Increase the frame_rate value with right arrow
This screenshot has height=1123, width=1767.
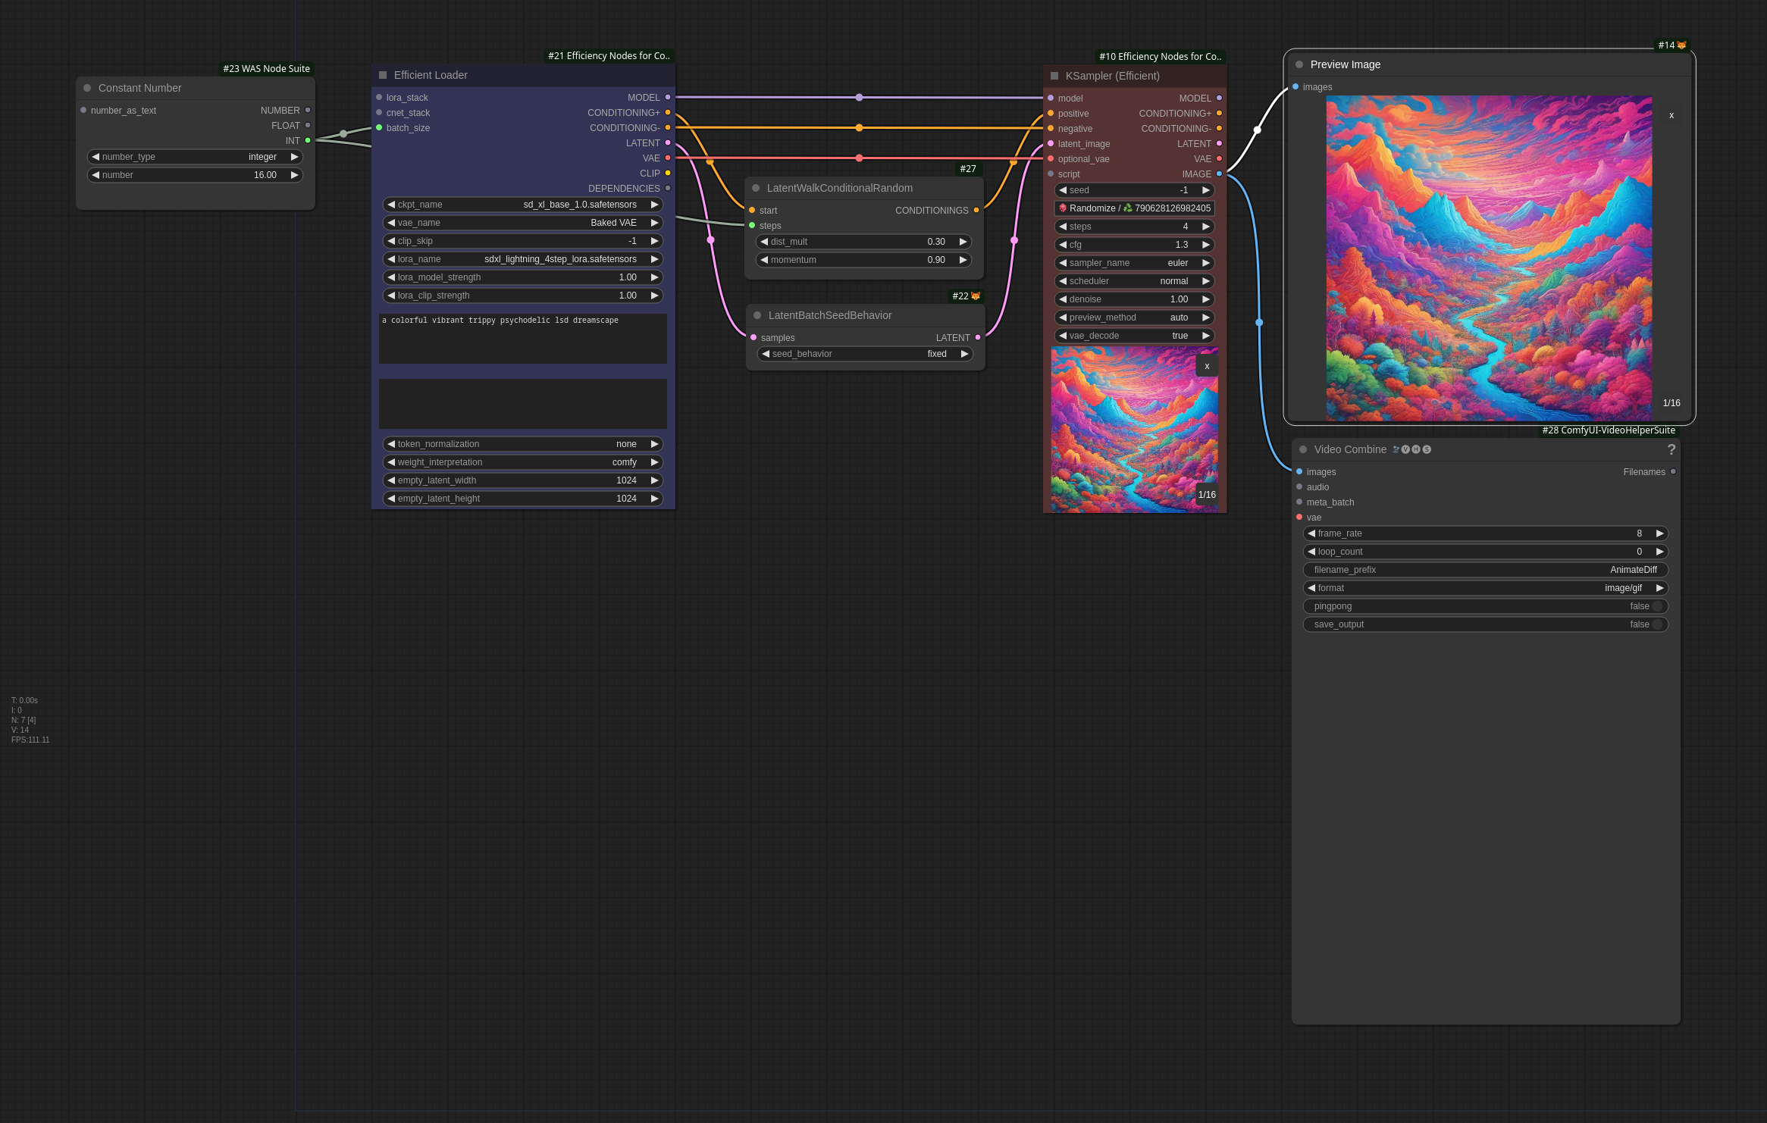pos(1659,533)
